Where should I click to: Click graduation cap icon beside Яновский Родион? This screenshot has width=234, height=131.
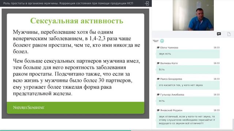click(158, 110)
